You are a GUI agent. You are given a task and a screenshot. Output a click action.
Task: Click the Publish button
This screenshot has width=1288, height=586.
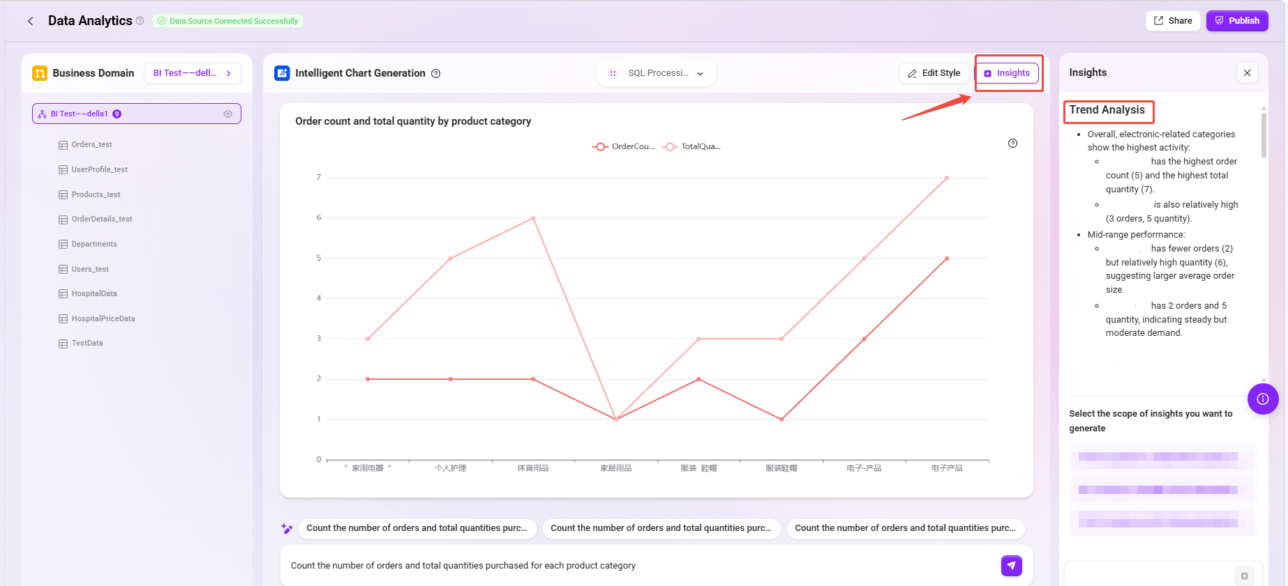pos(1237,21)
